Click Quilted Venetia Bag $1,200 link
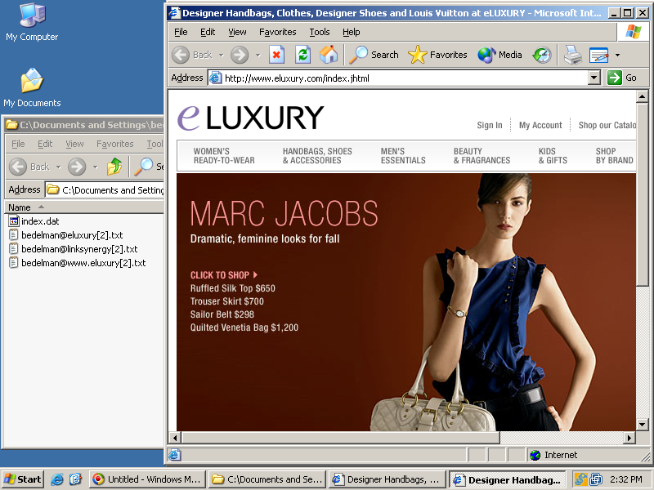This screenshot has width=654, height=490. (x=244, y=327)
